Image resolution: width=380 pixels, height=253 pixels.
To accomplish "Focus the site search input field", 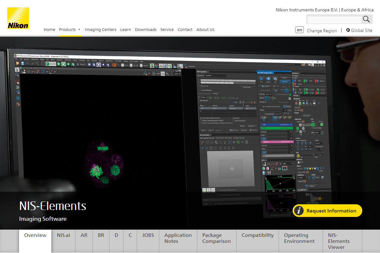I will (x=334, y=19).
